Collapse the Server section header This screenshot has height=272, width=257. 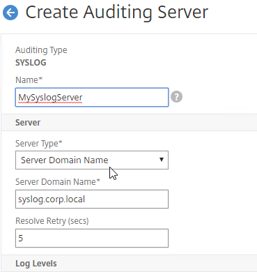pos(129,123)
